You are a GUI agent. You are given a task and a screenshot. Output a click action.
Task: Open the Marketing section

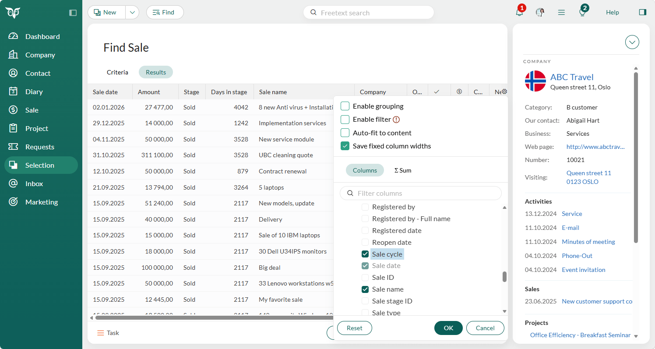[41, 202]
